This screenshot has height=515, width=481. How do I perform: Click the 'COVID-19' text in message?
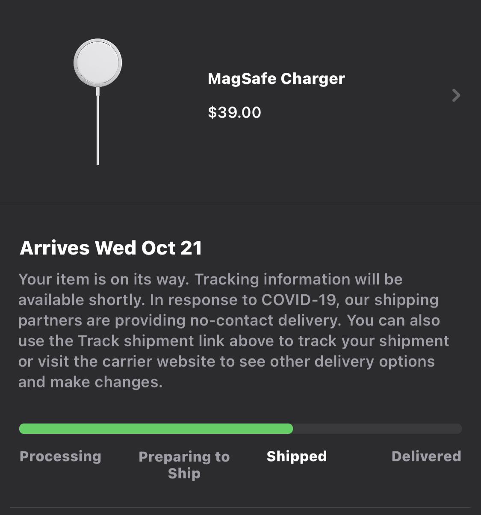298,300
